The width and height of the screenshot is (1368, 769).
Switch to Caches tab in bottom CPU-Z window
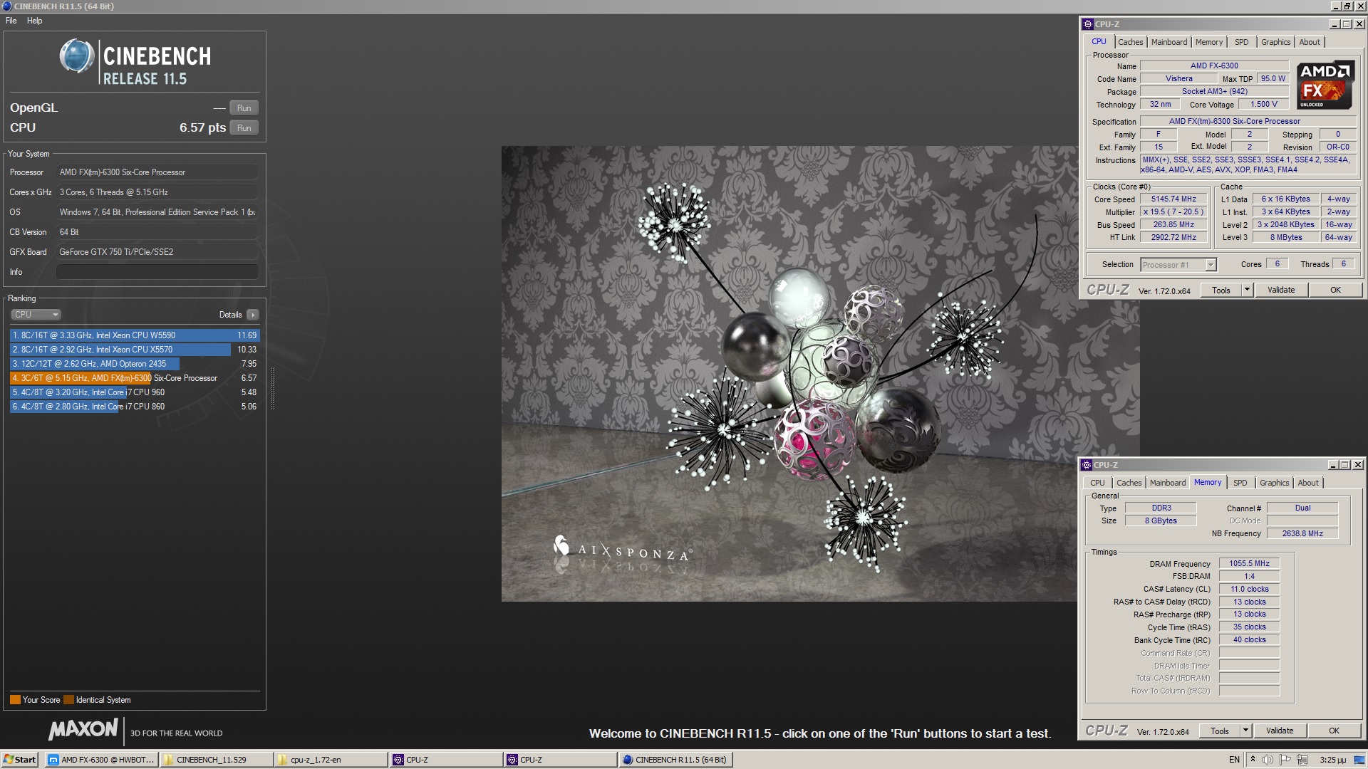1129,483
